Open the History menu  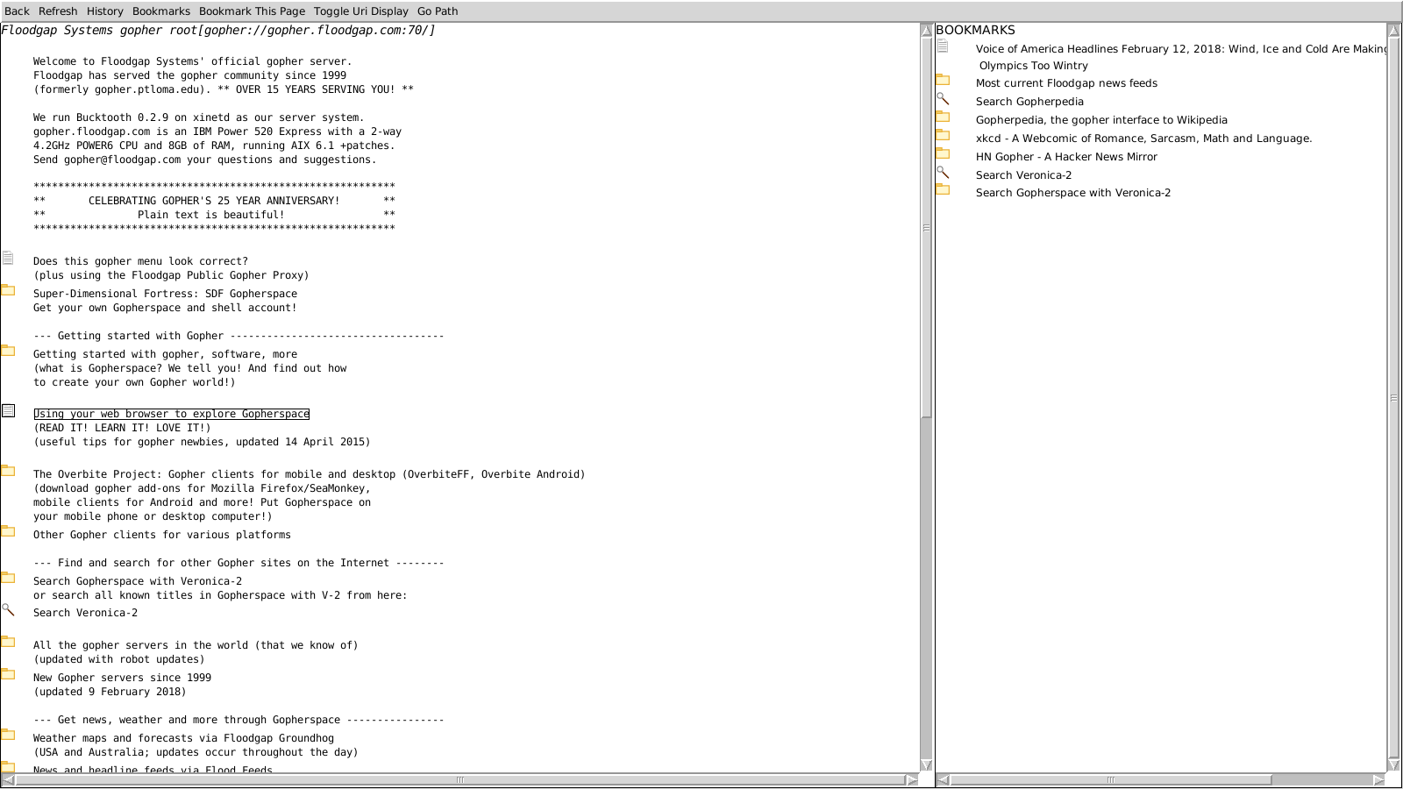104,11
